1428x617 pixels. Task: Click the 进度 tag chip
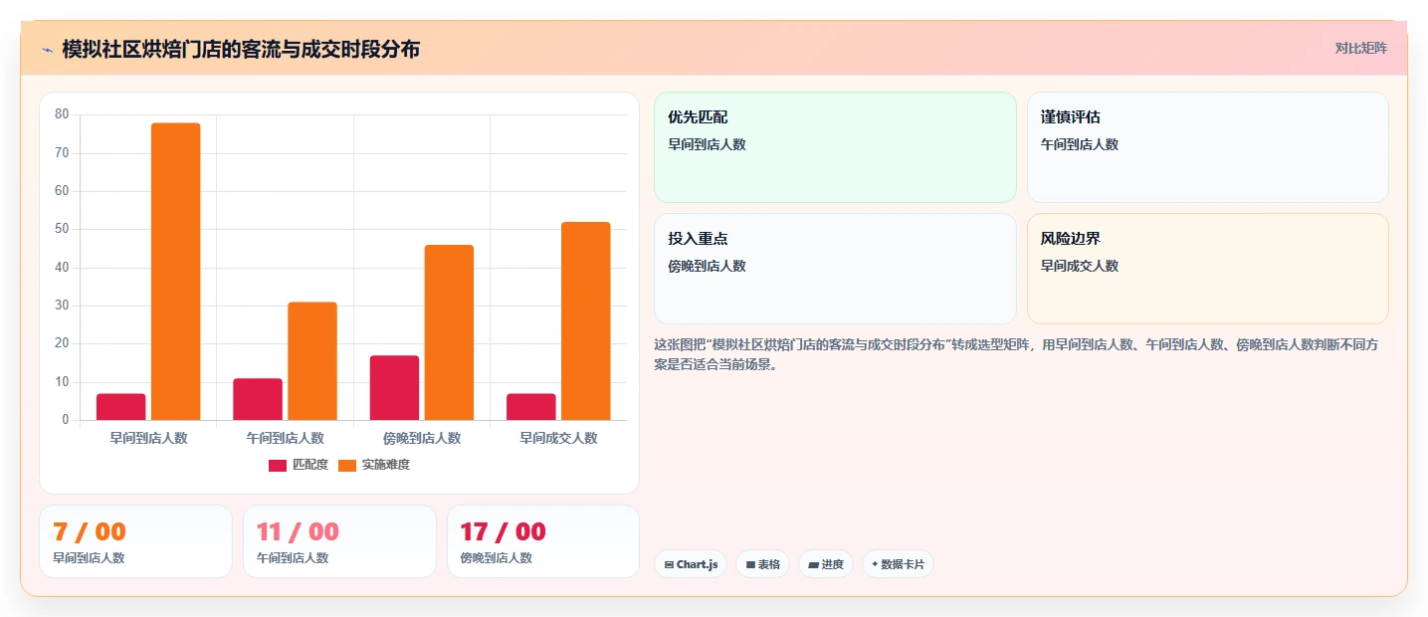coord(826,564)
